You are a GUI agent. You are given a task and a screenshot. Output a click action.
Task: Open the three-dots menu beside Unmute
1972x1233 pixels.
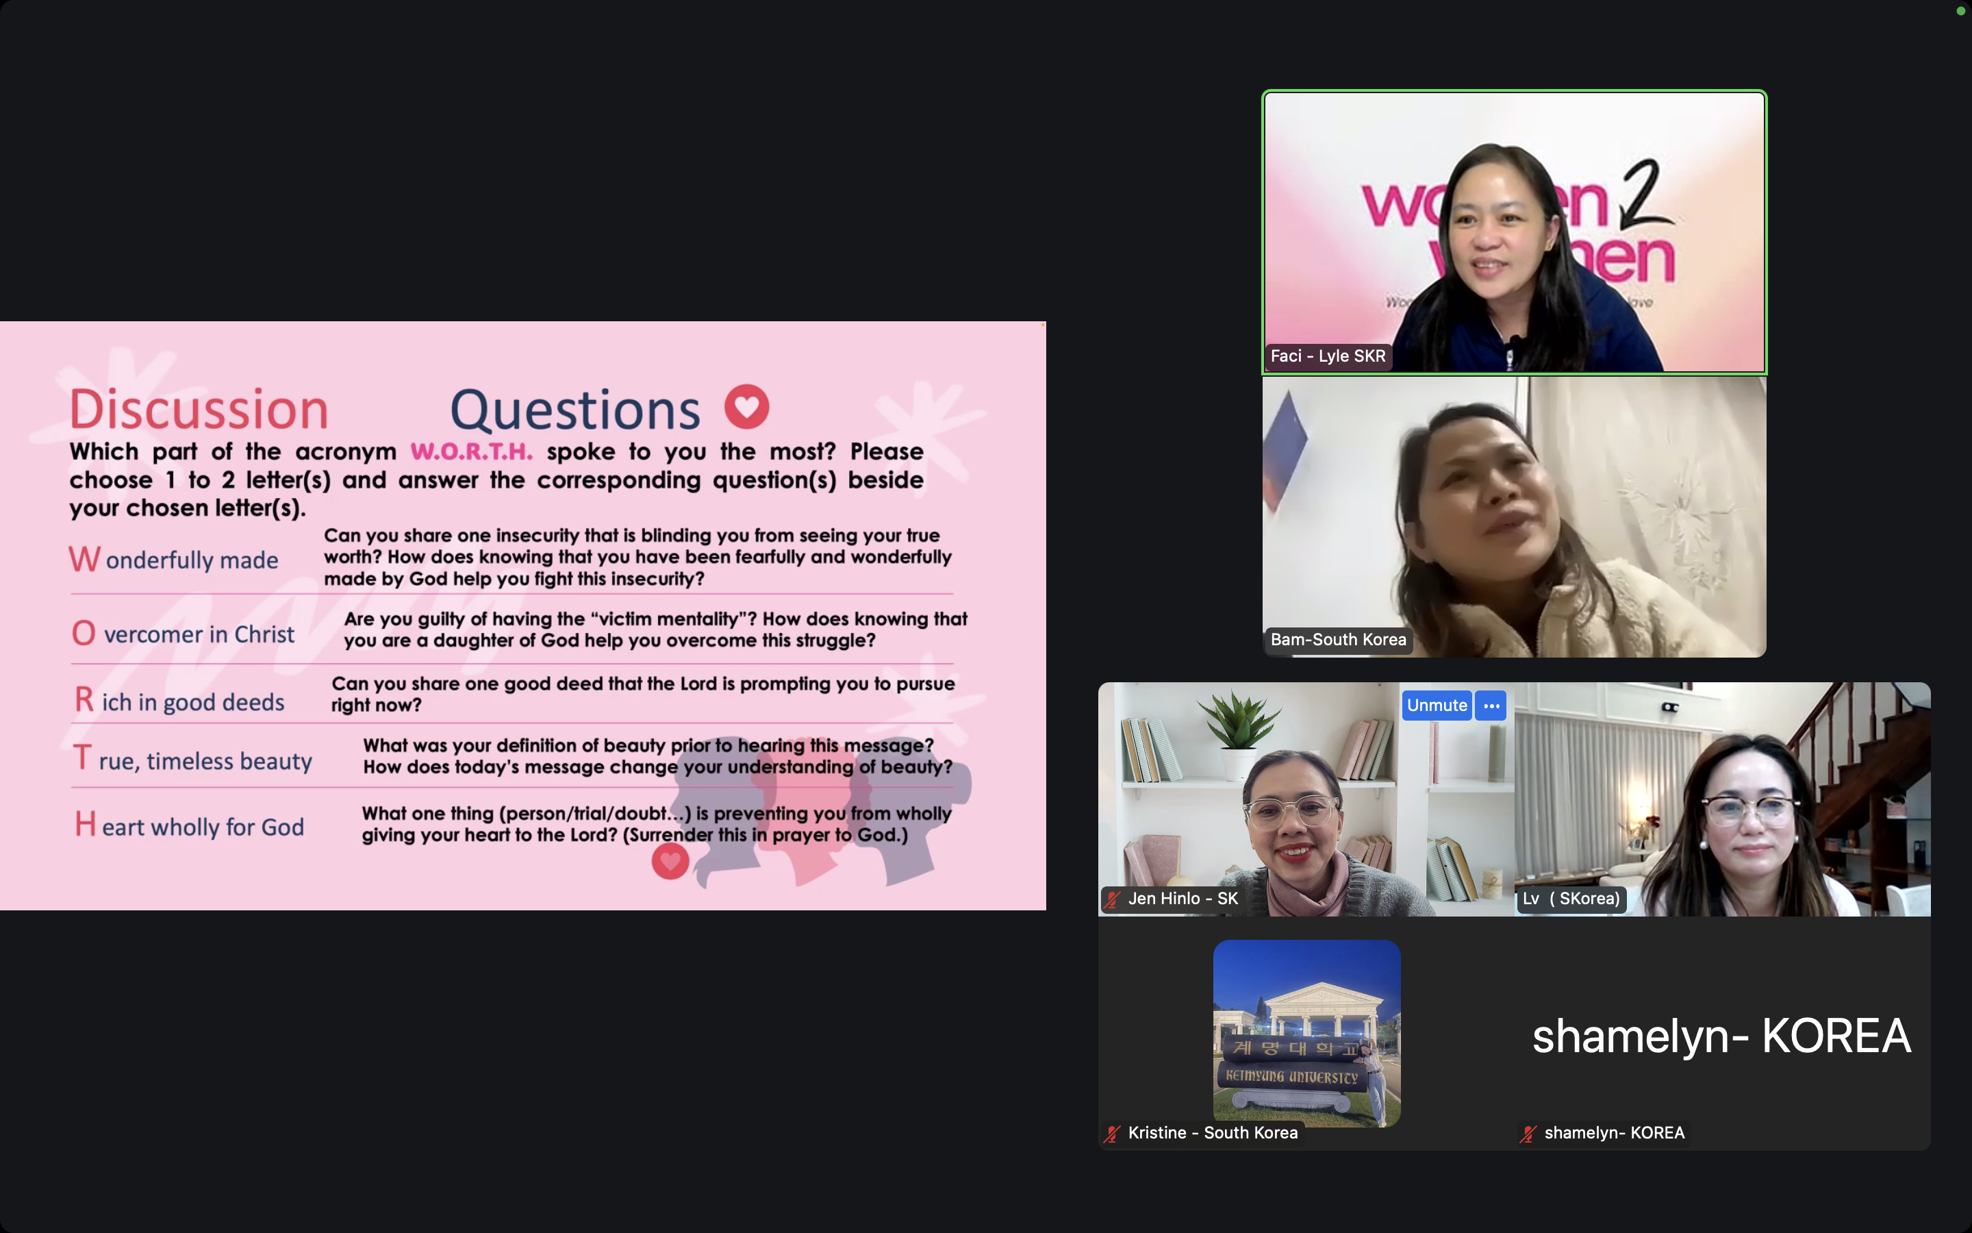(1491, 706)
